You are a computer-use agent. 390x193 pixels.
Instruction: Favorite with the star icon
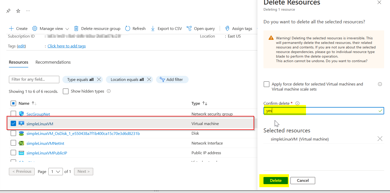pyautogui.click(x=18, y=11)
